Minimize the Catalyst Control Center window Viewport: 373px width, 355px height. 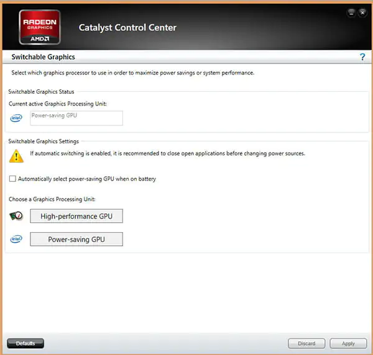[351, 13]
